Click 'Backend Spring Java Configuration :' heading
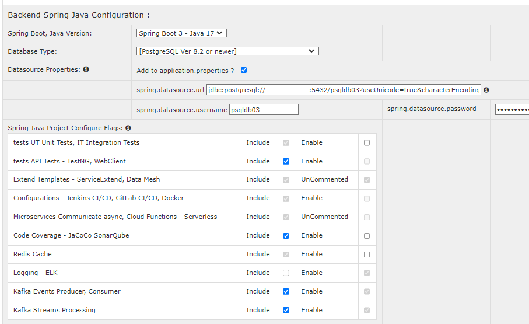 [79, 15]
